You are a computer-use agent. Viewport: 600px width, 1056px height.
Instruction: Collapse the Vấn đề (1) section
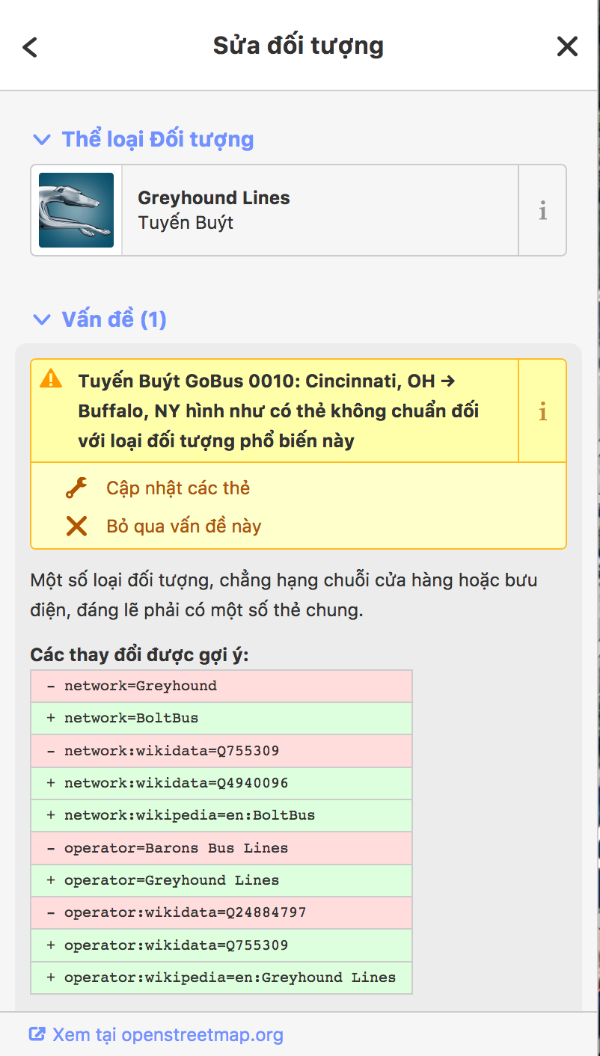(99, 319)
